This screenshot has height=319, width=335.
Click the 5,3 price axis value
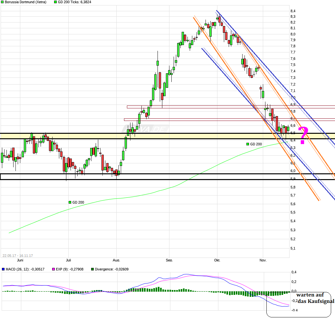point(293,230)
